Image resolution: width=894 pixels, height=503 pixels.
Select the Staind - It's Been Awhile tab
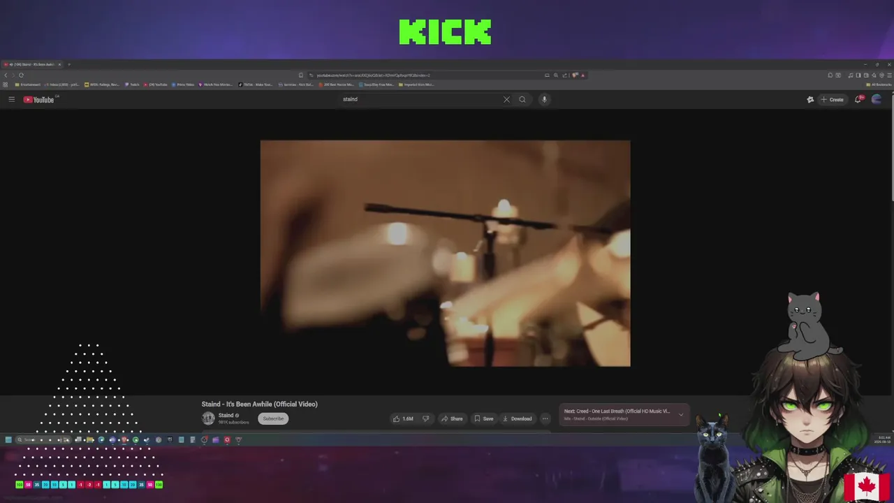coord(32,64)
